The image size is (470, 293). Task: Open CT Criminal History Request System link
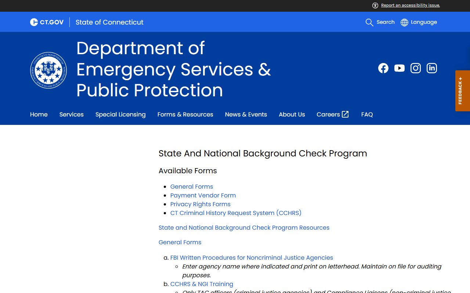(x=236, y=213)
